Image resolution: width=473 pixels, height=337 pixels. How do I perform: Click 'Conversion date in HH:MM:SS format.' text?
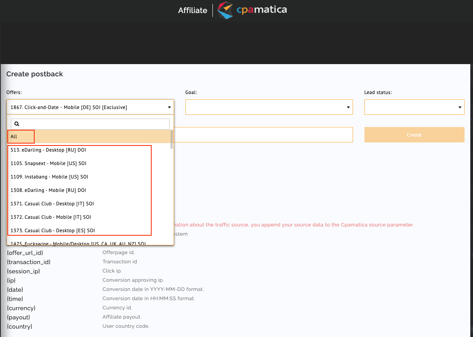click(149, 299)
